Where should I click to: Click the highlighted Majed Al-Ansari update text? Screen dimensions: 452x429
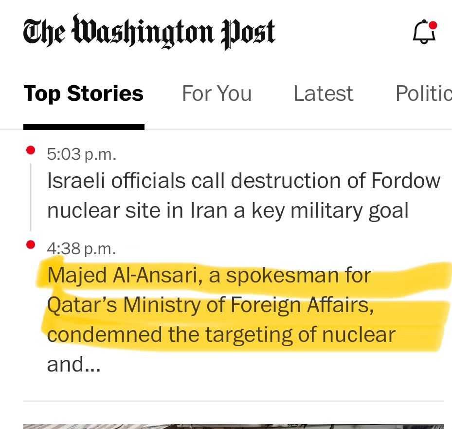208,274
